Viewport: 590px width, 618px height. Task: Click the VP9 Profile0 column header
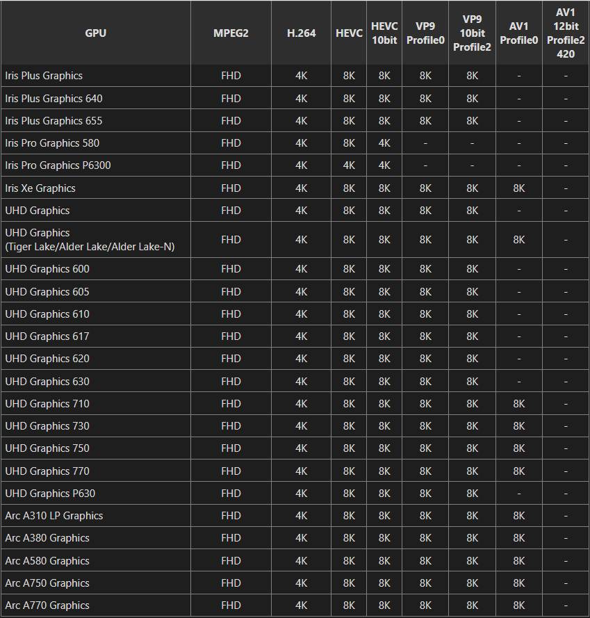(425, 33)
